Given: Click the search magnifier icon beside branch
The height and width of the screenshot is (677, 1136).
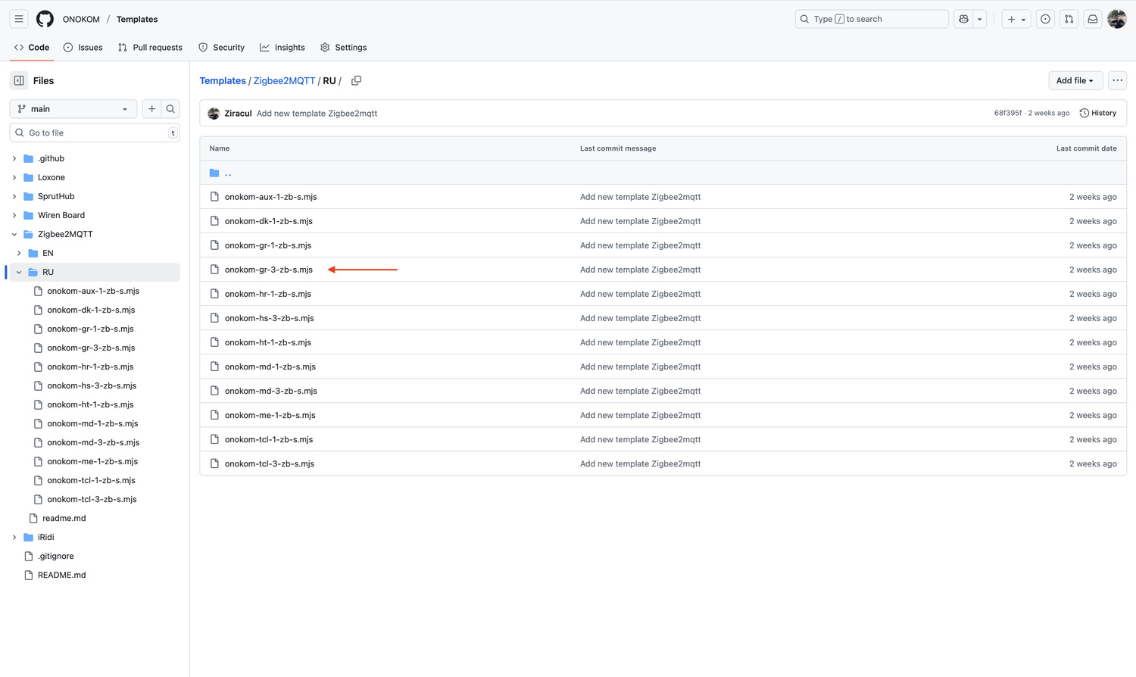Looking at the screenshot, I should pos(170,109).
